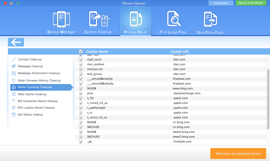Click the www.bing.com cookie URL

(x=183, y=88)
